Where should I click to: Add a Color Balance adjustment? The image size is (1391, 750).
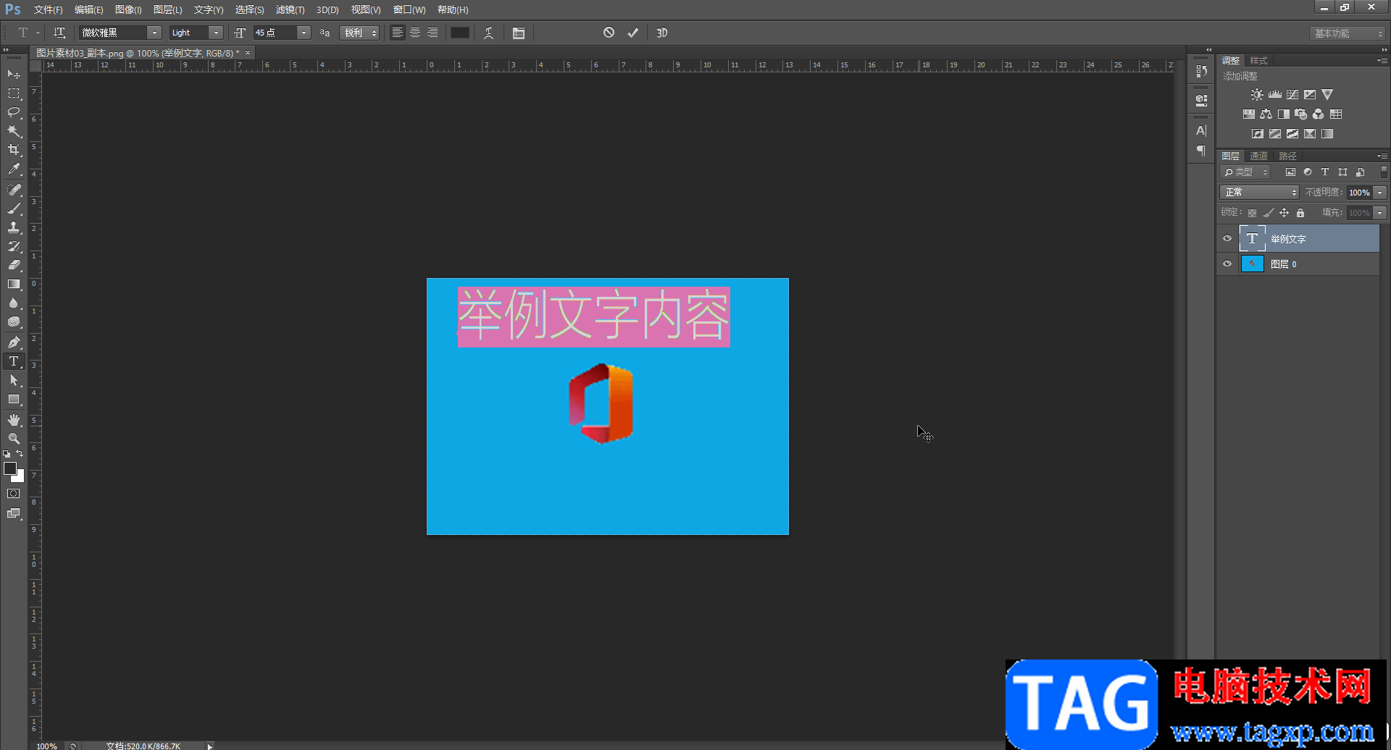pyautogui.click(x=1266, y=114)
